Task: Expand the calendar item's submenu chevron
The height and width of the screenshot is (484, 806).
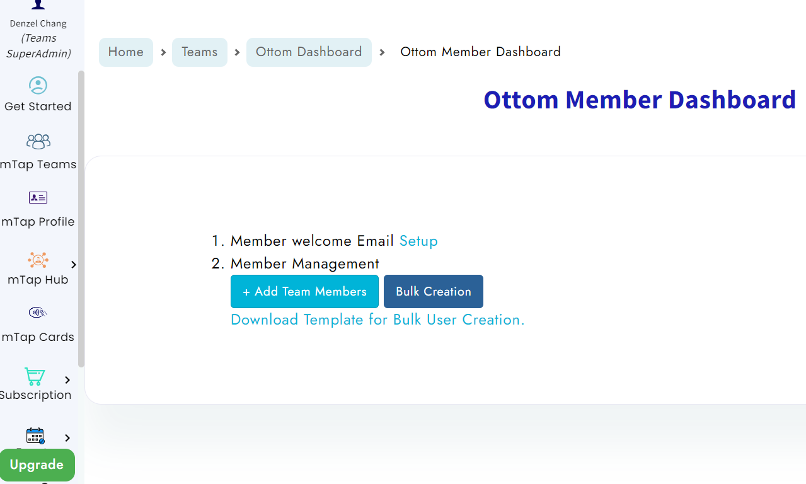Action: (x=67, y=437)
